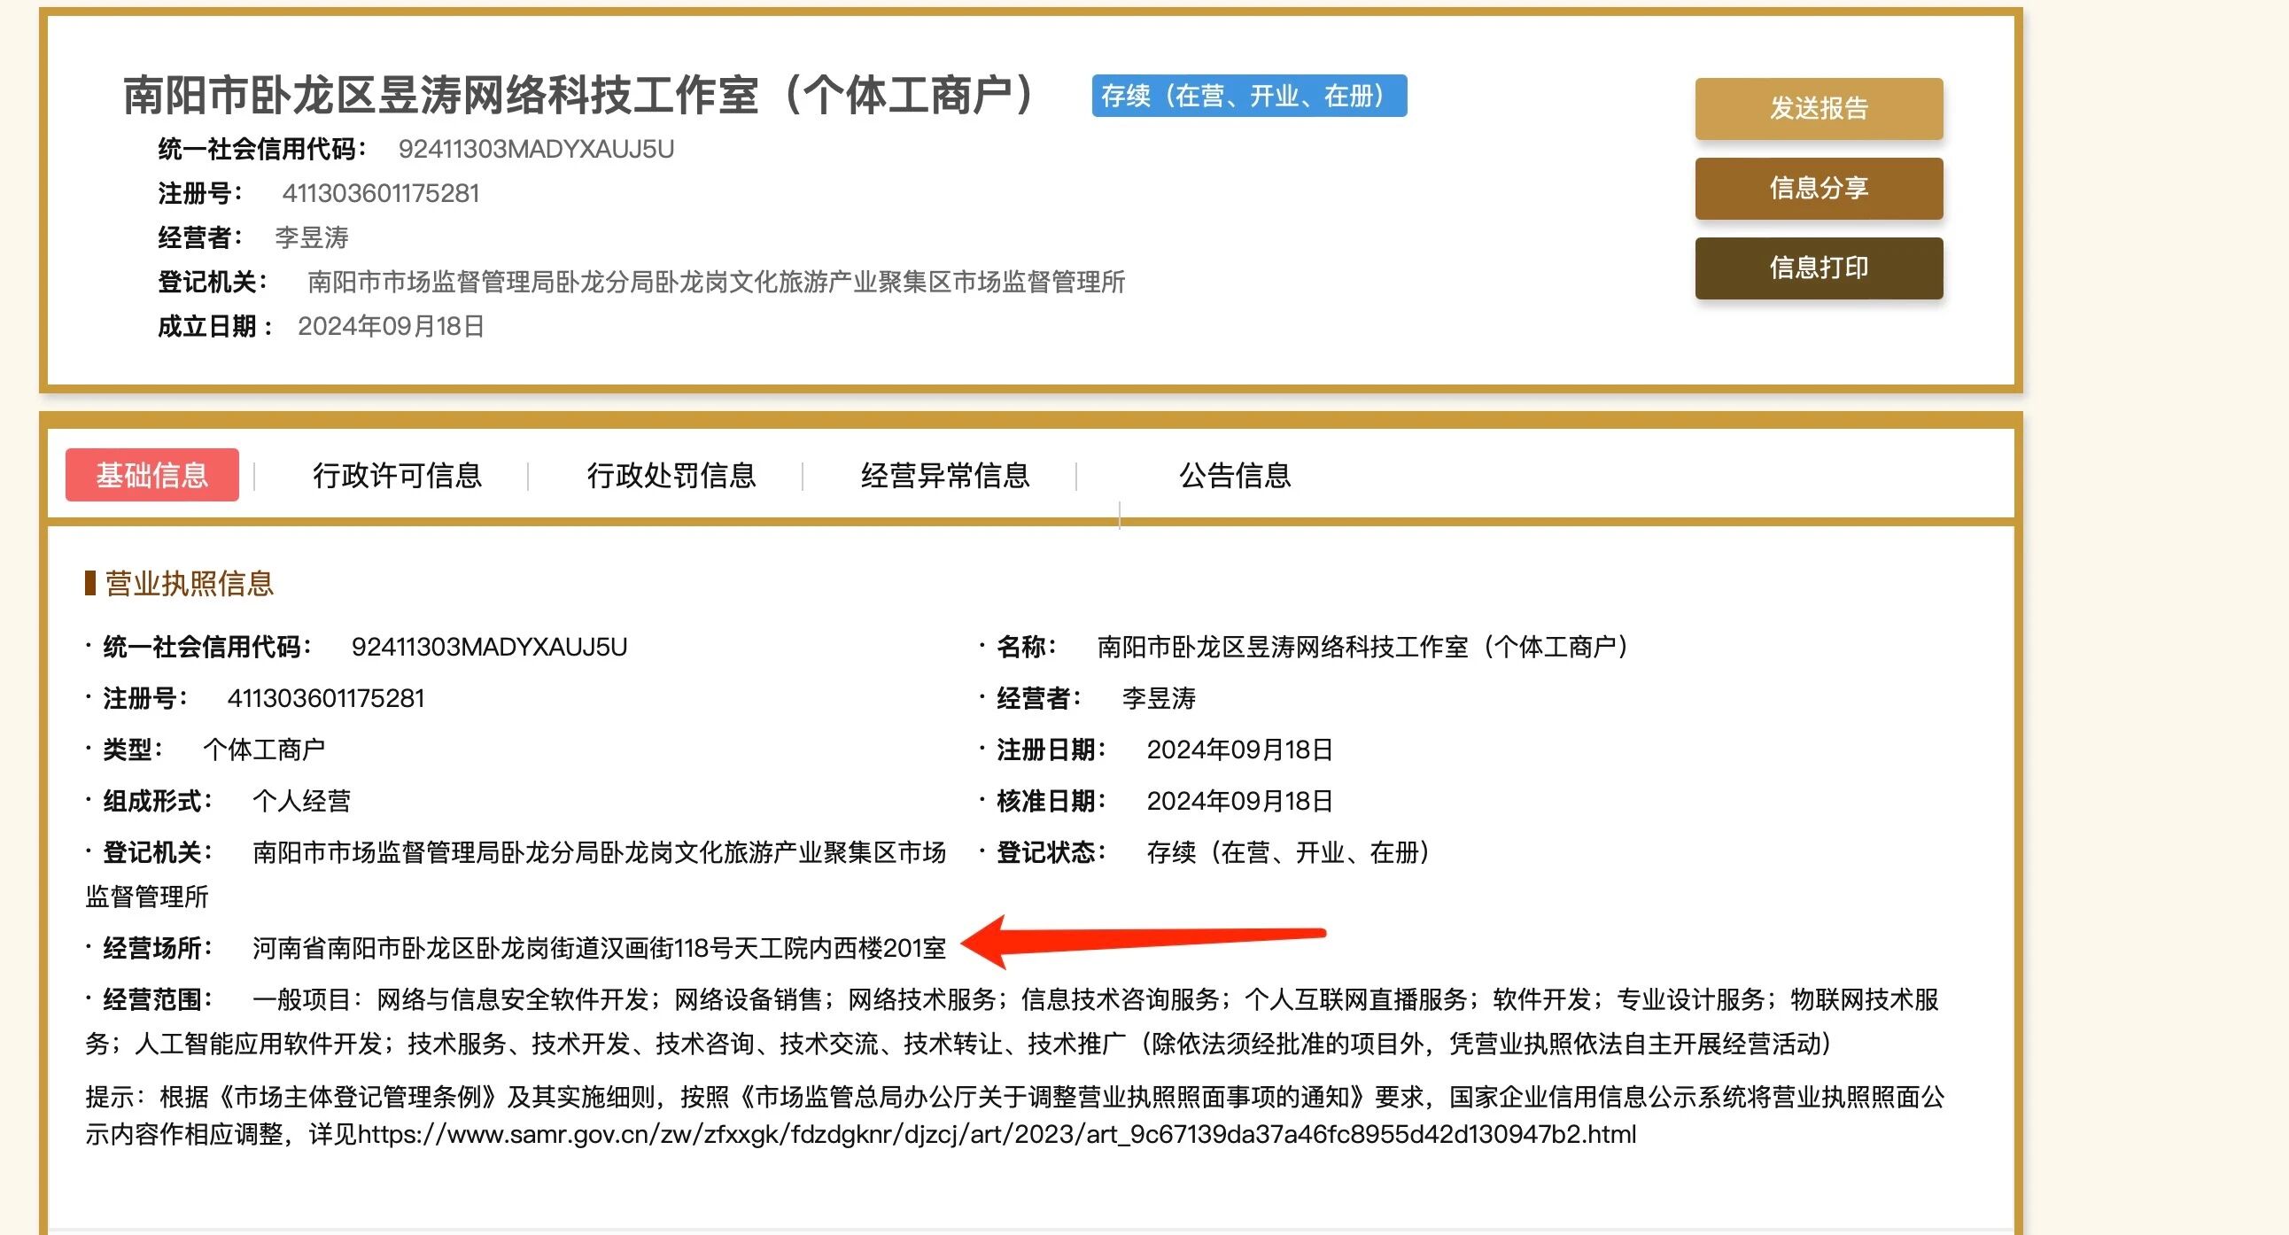Click the samr.gov.cn URL in the notice

click(x=995, y=1135)
